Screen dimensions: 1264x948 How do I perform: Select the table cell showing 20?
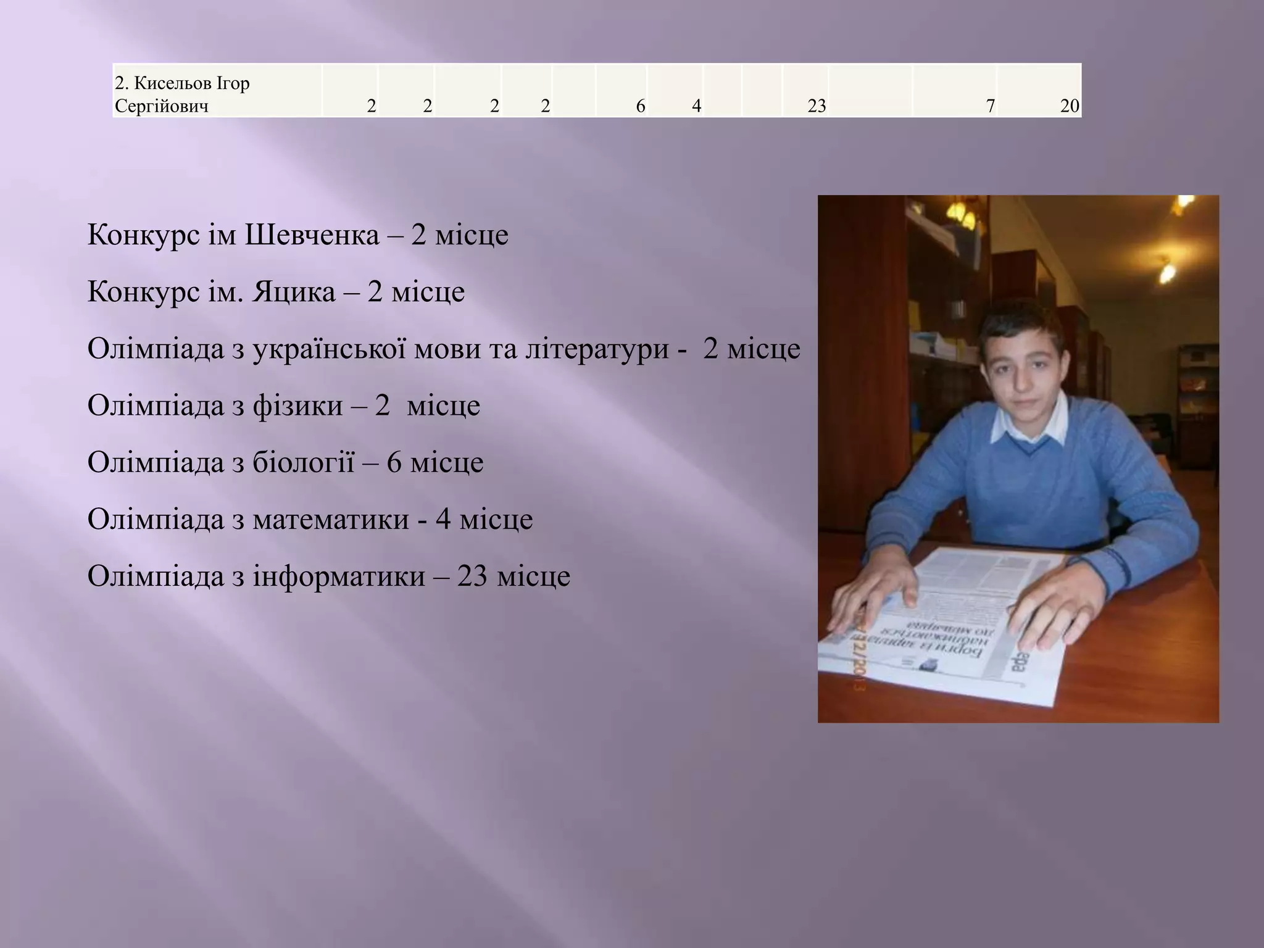coord(1039,90)
